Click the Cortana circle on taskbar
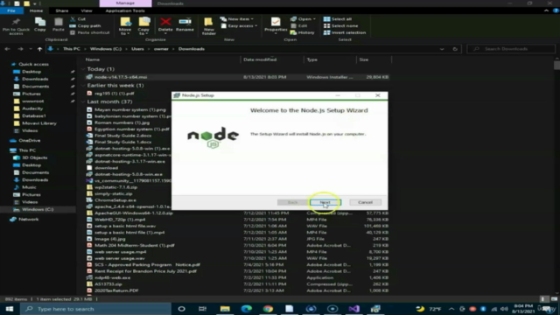 click(x=181, y=309)
